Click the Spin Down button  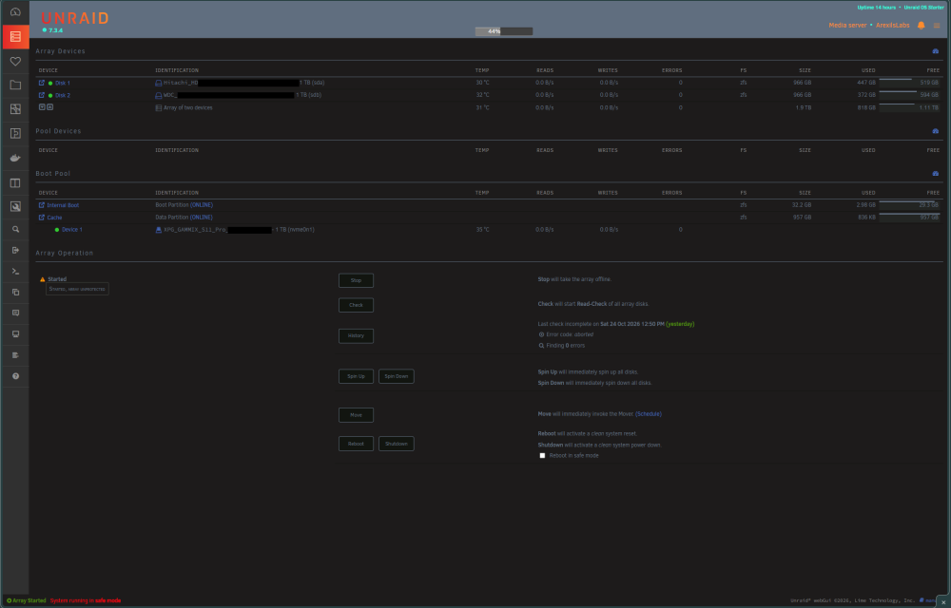396,376
